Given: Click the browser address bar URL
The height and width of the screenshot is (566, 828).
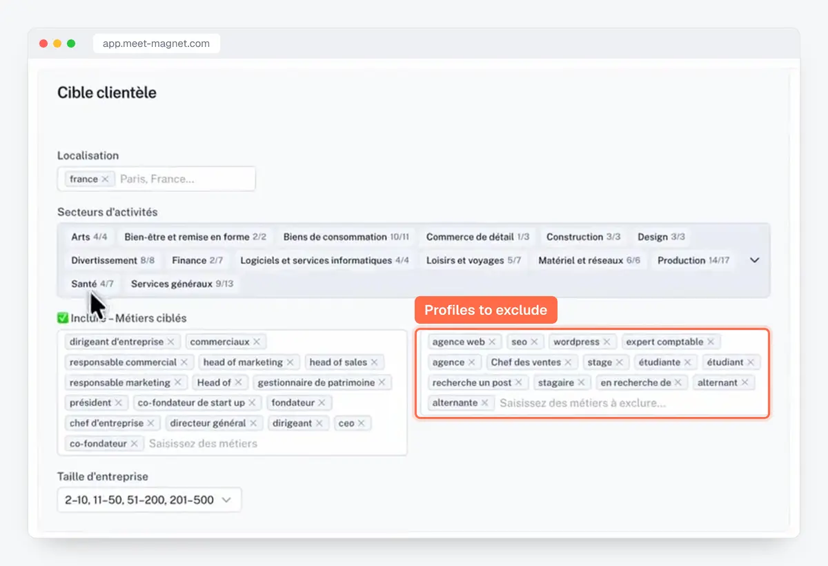Looking at the screenshot, I should pyautogui.click(x=156, y=43).
